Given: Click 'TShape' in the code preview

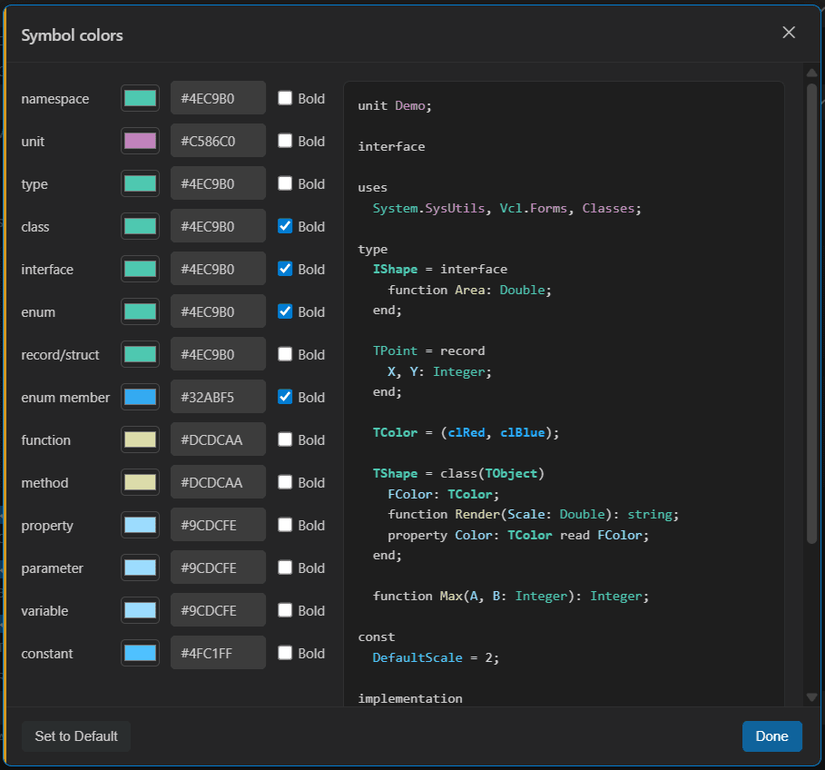Looking at the screenshot, I should [395, 473].
